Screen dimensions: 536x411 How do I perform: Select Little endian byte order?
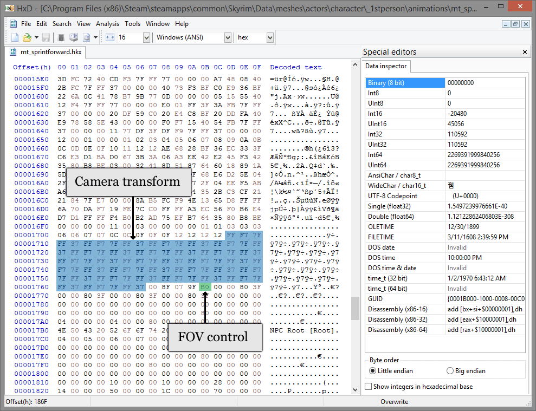[372, 371]
